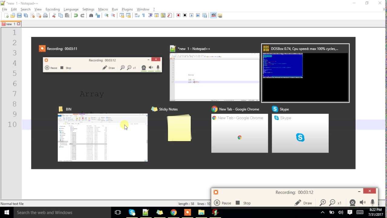Play back the recorded macro
The height and width of the screenshot is (218, 387).
191,15
